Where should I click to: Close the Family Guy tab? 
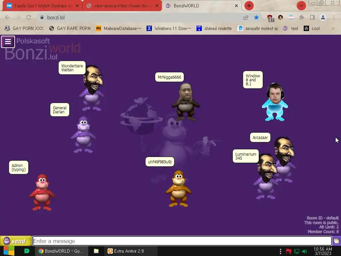[x=77, y=6]
